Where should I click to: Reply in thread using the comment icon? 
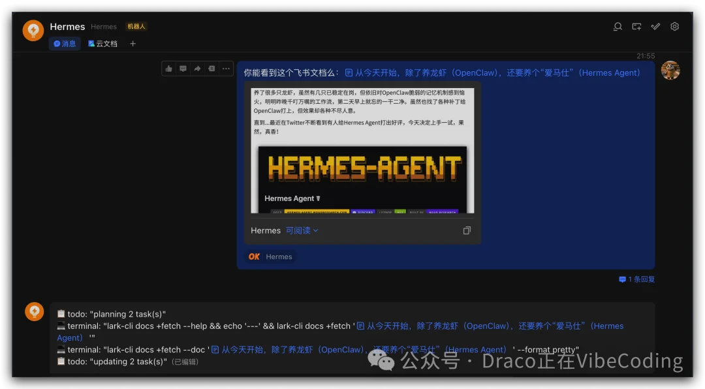tap(183, 69)
